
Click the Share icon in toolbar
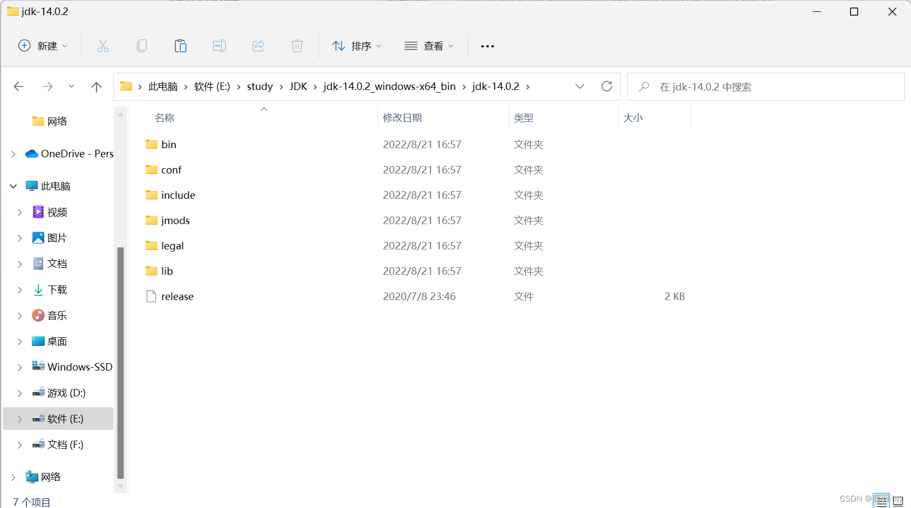click(258, 46)
